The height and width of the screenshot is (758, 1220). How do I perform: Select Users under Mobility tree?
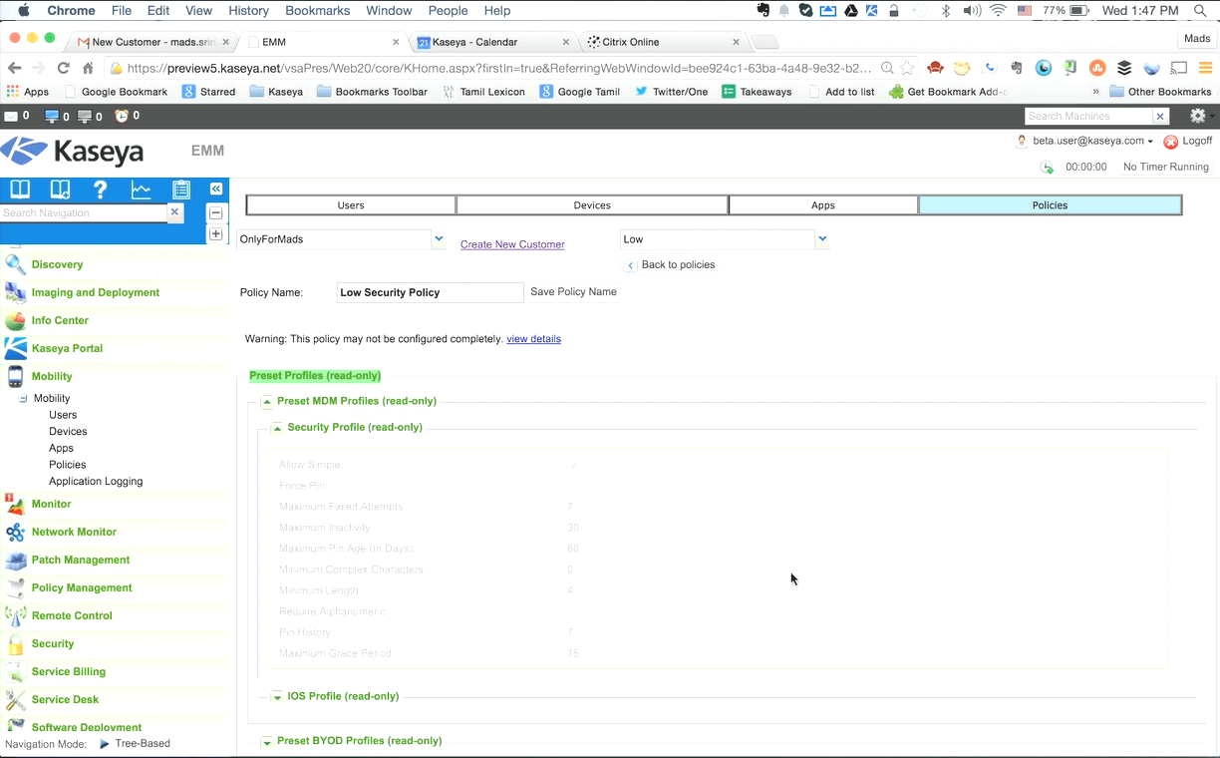[x=63, y=415]
